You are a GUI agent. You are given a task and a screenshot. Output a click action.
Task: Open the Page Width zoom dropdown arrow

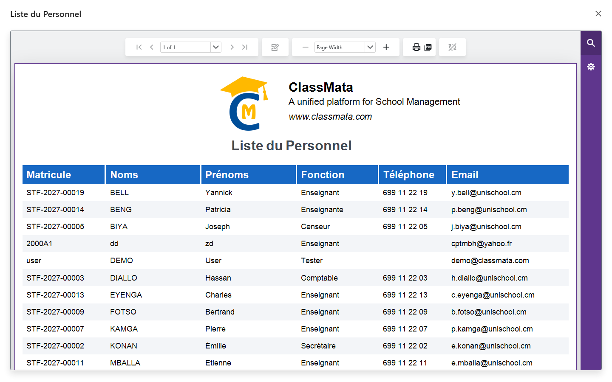pos(370,47)
